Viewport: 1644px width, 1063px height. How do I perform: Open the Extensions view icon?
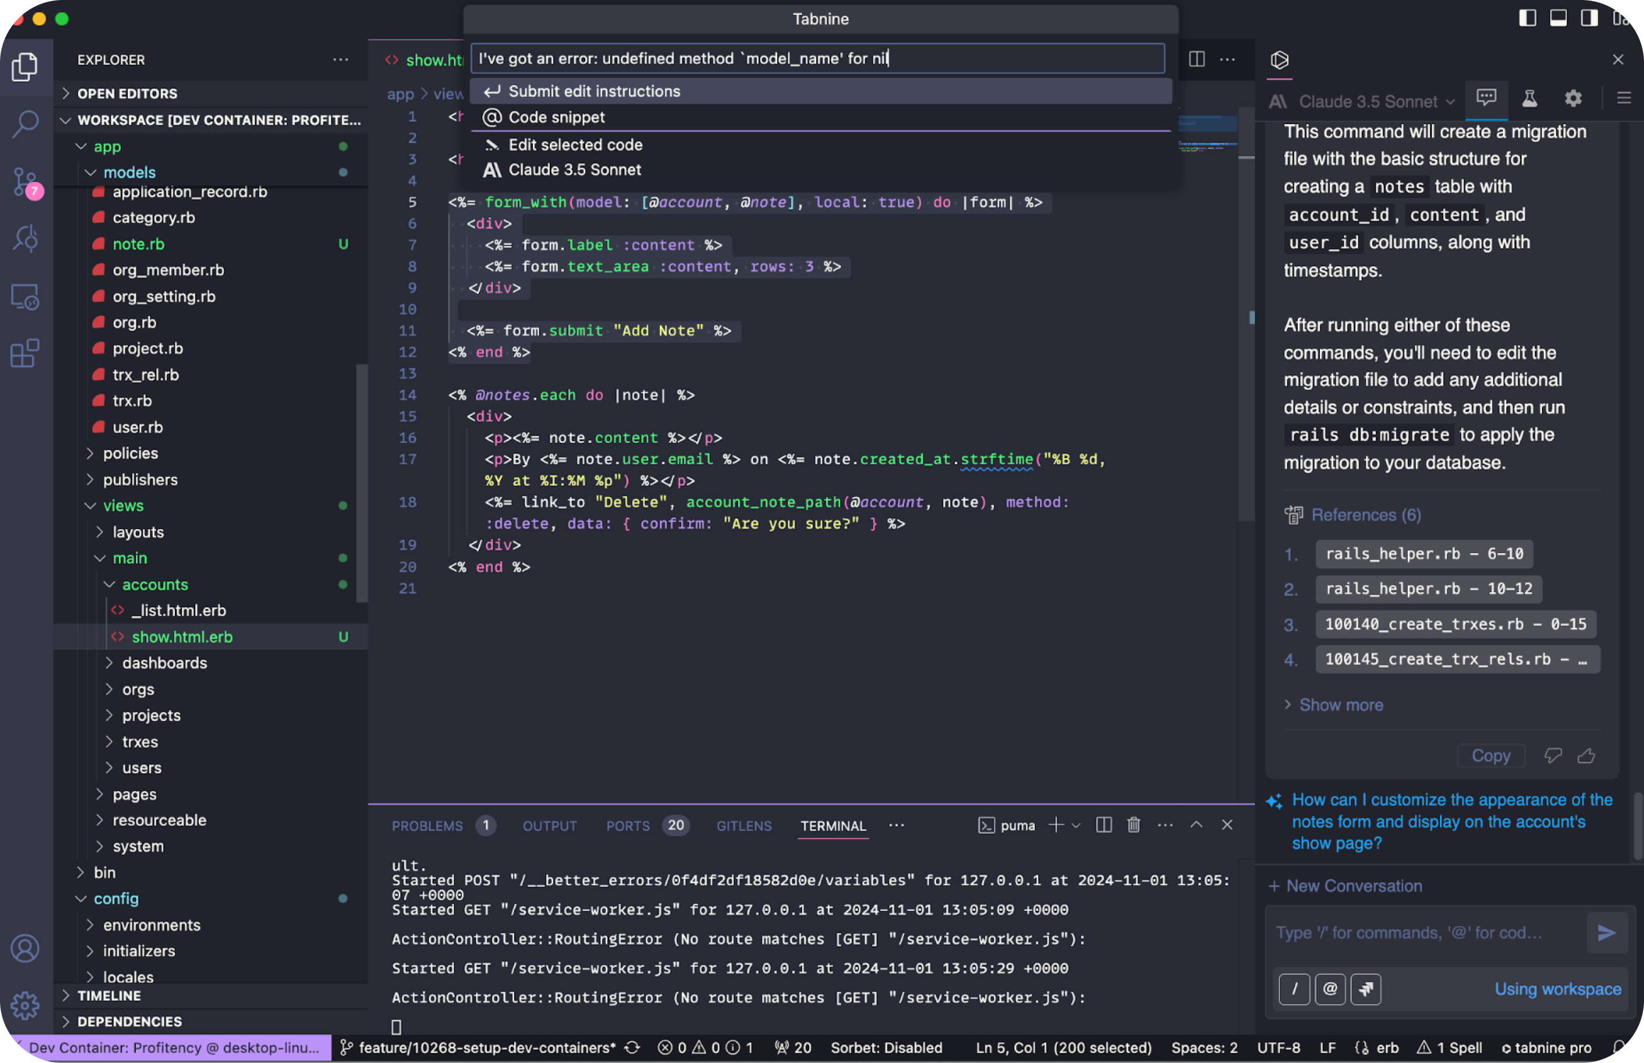[26, 354]
